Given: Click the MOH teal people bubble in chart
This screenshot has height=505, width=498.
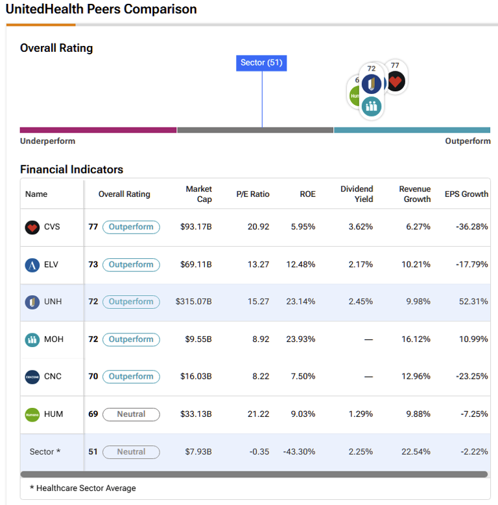Looking at the screenshot, I should [372, 106].
